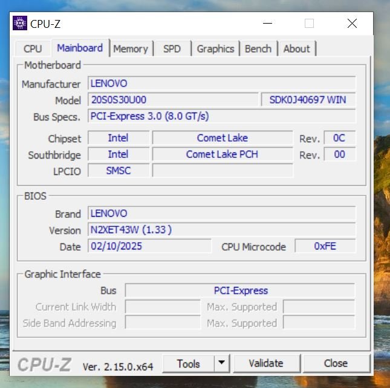Click the empty Current Link Width field
This screenshot has width=390, height=388.
coord(163,307)
